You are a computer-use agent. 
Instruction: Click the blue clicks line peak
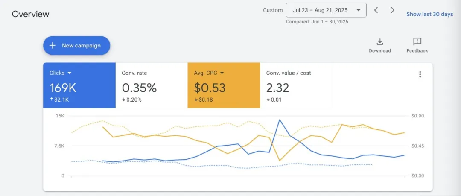coord(280,120)
